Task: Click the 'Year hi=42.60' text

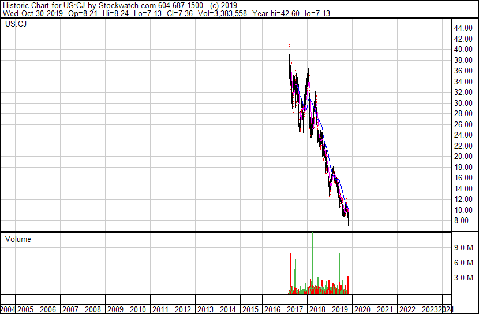Action: (x=276, y=13)
